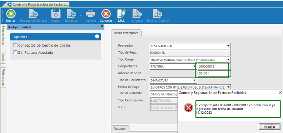Click the Tipo de Sustento combo box
The width and height of the screenshot is (283, 133).
tap(164, 94)
